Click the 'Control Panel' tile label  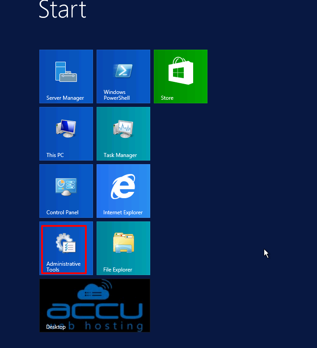point(63,212)
